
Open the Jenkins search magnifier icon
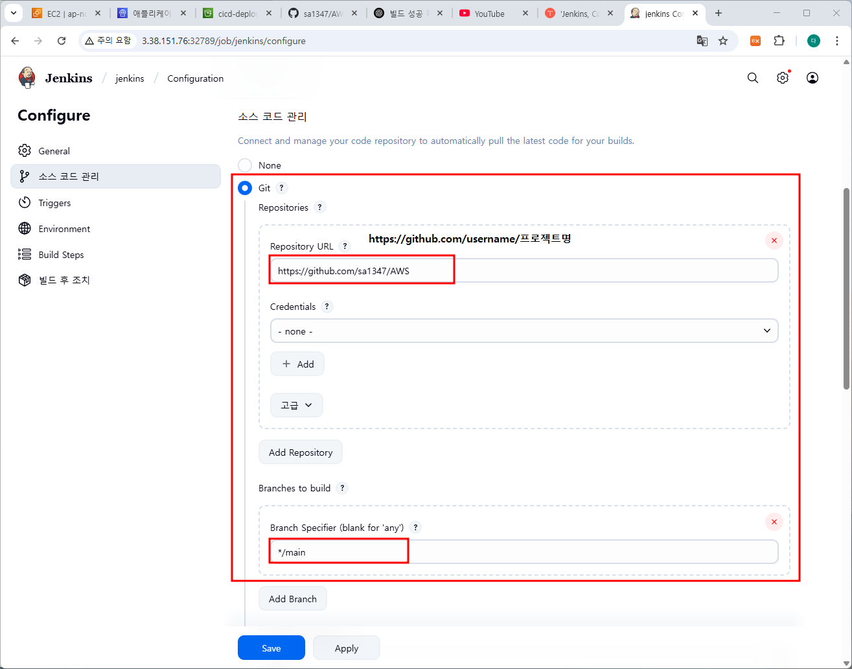click(x=752, y=78)
